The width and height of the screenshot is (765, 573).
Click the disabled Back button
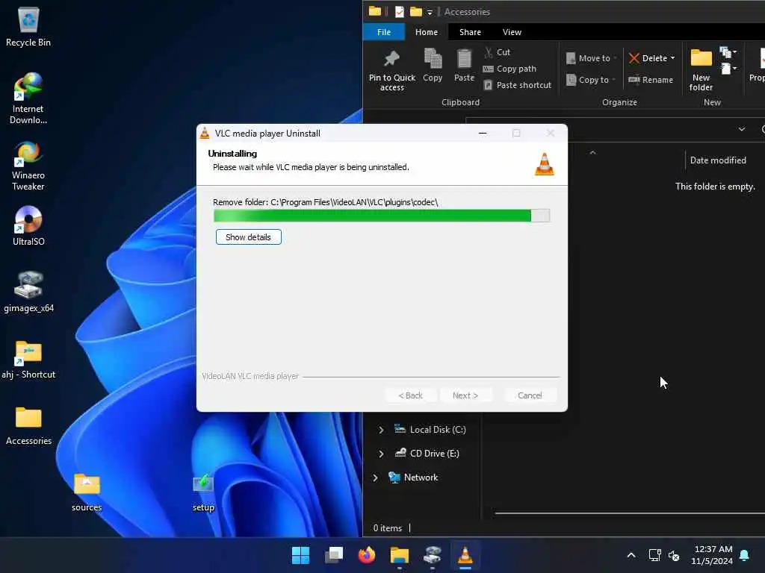410,395
